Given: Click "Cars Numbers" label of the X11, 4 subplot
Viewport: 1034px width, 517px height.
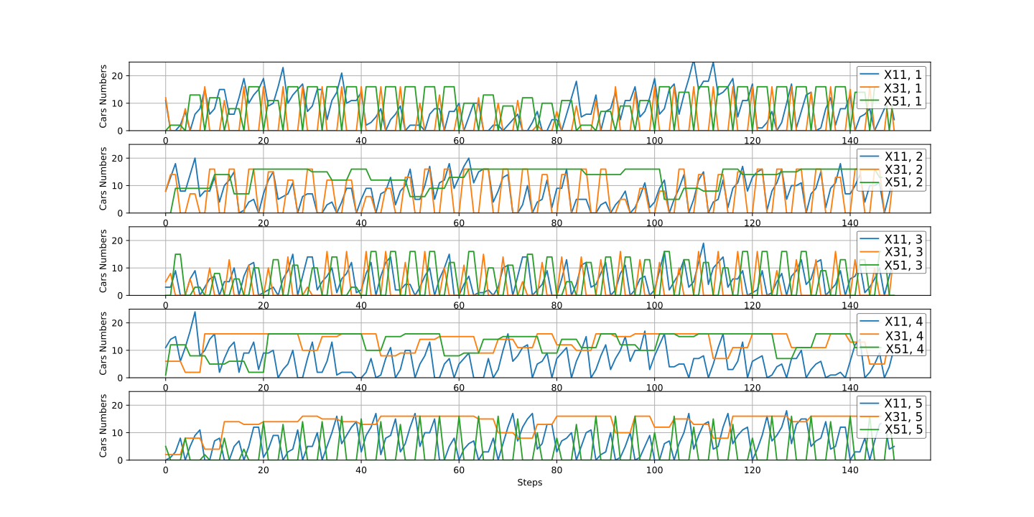Looking at the screenshot, I should click(x=104, y=343).
